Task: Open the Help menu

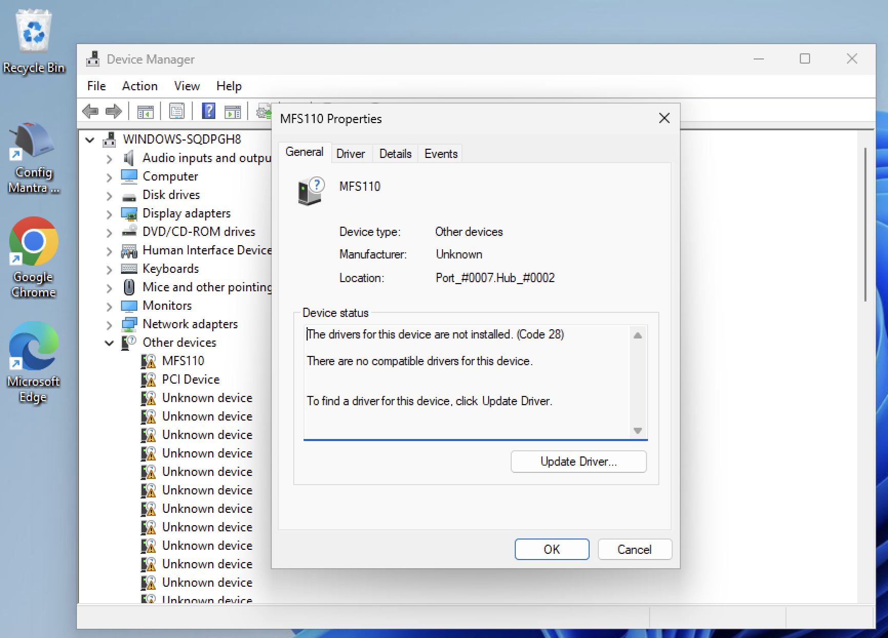Action: tap(229, 86)
